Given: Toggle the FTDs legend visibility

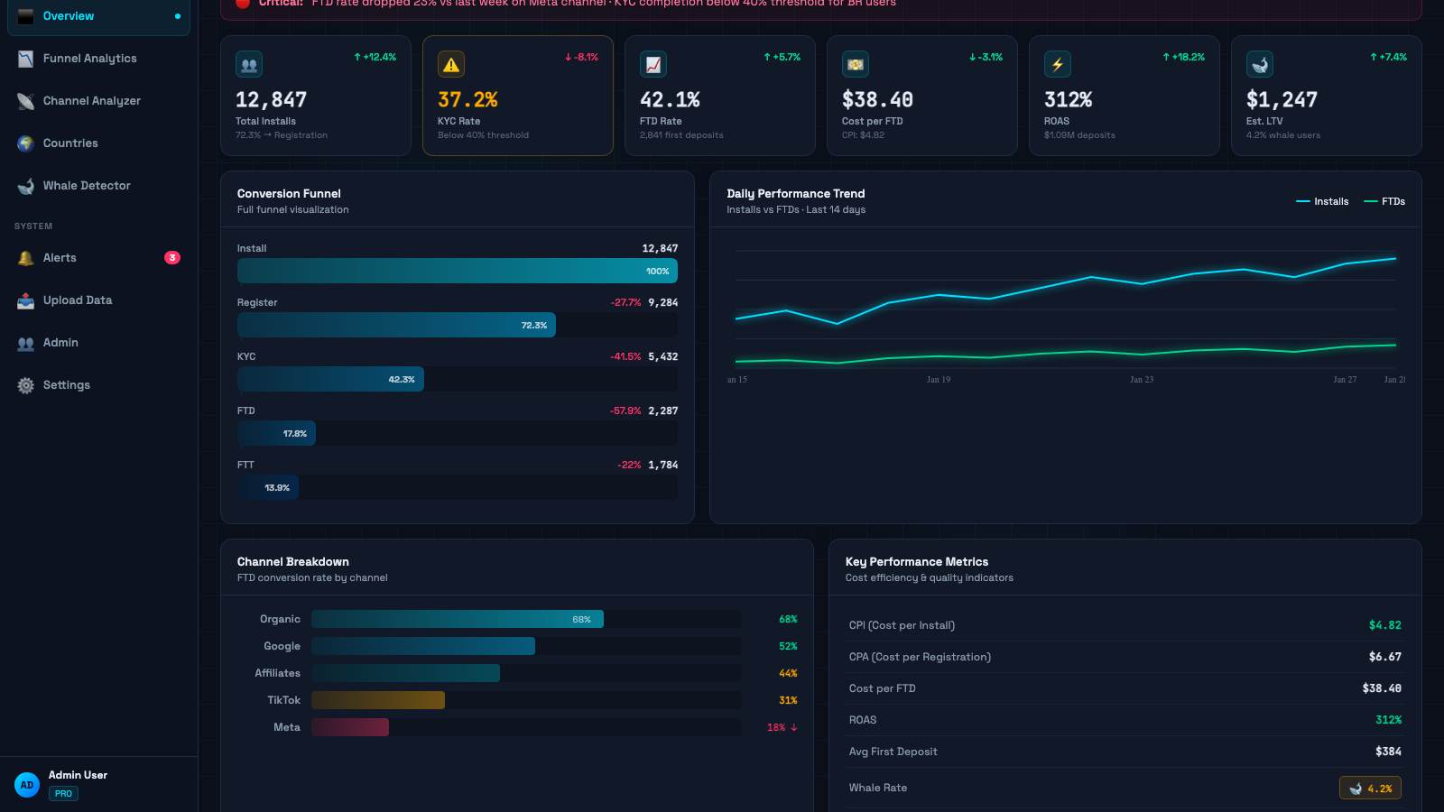Looking at the screenshot, I should coord(1384,201).
